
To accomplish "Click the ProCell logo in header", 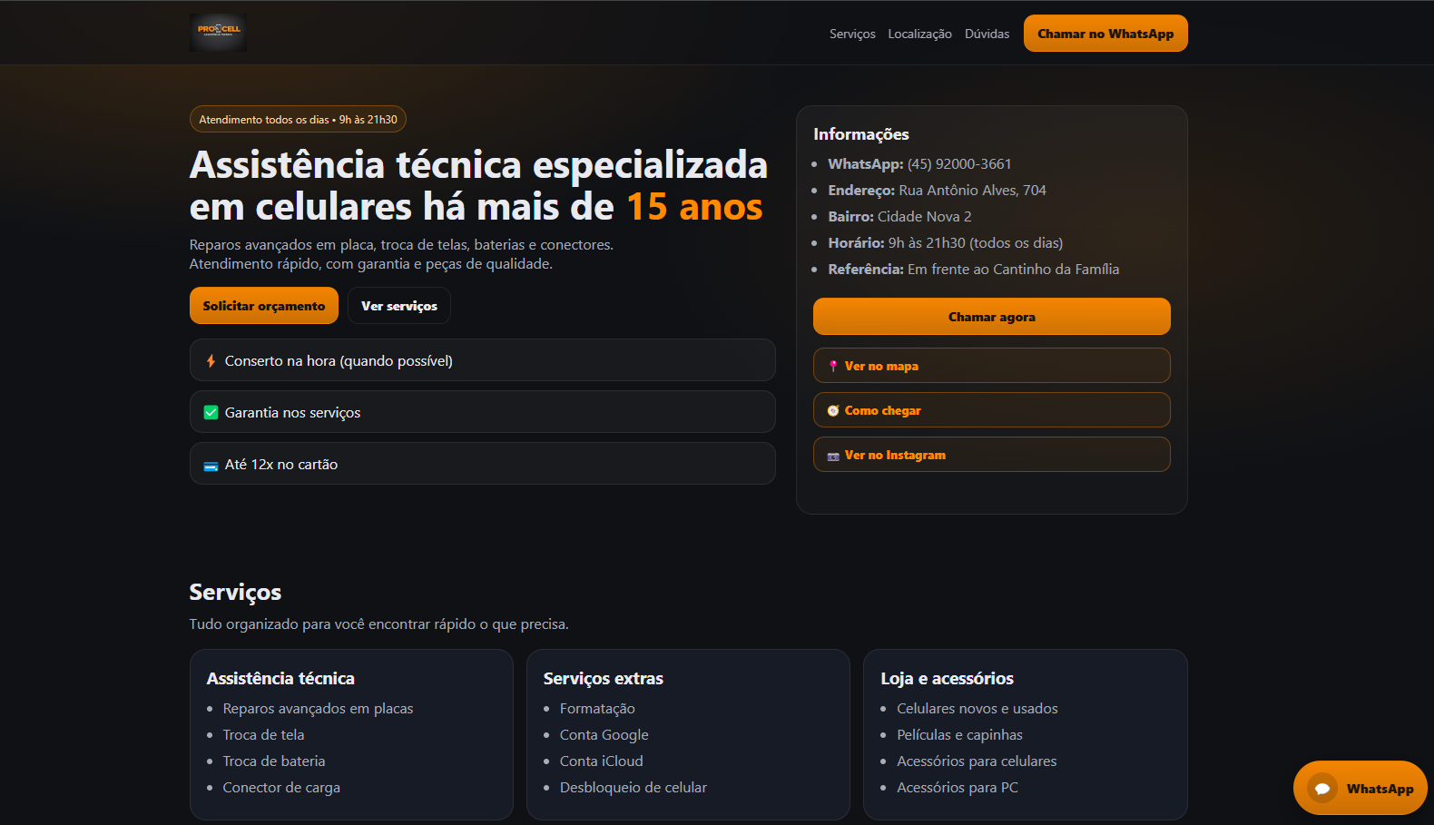I will (x=218, y=33).
